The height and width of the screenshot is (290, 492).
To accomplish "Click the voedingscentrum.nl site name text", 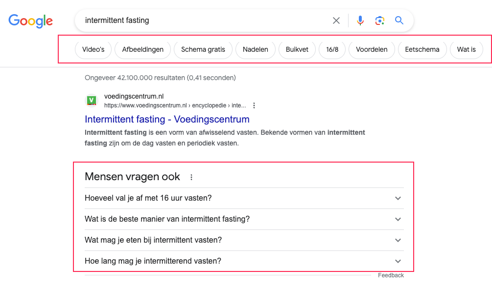I will pyautogui.click(x=134, y=96).
